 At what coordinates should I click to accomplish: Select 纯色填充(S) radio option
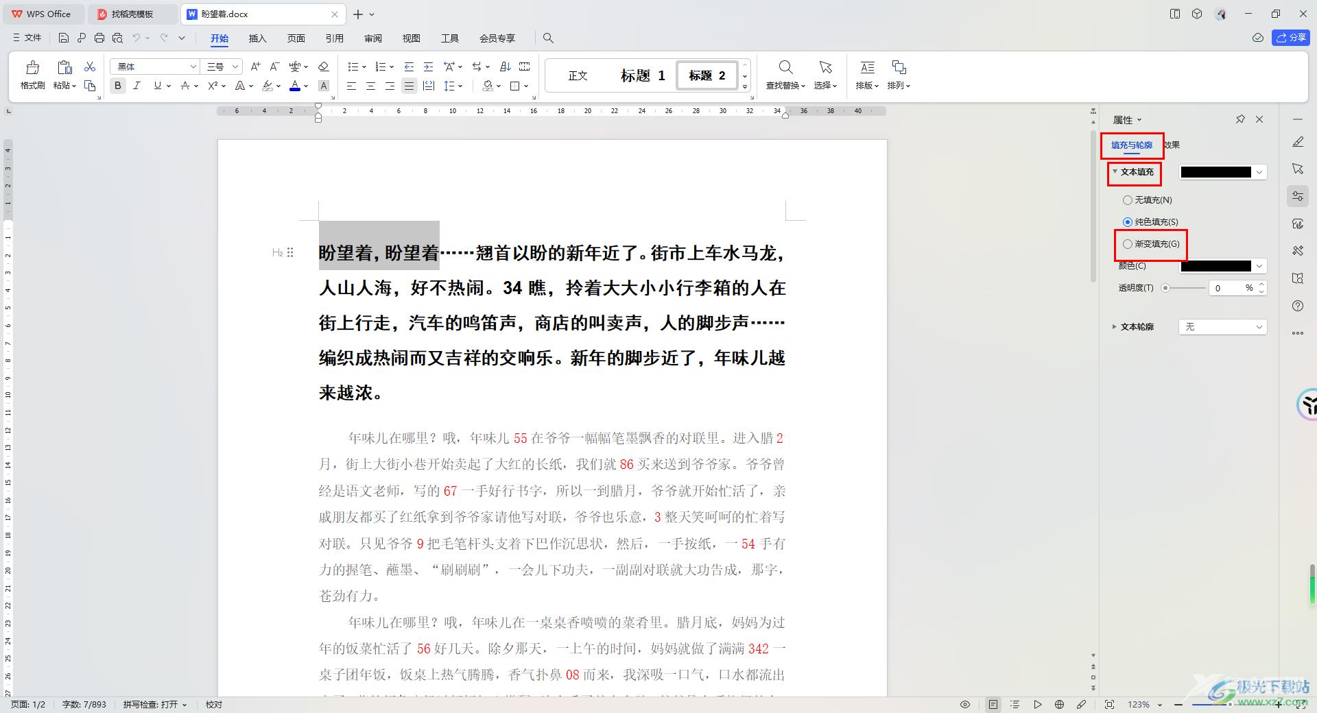(1127, 222)
